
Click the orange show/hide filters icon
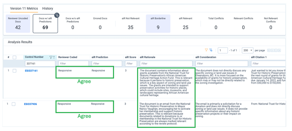point(206,50)
